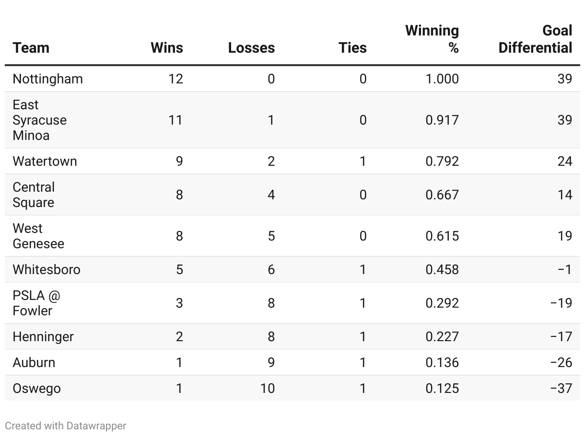Click the Auburn team cell
Viewport: 585px width, 437px height.
click(x=34, y=362)
